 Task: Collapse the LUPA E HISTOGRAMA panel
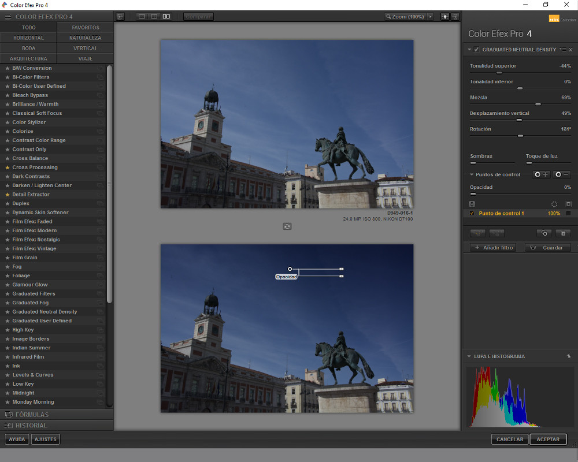(470, 356)
